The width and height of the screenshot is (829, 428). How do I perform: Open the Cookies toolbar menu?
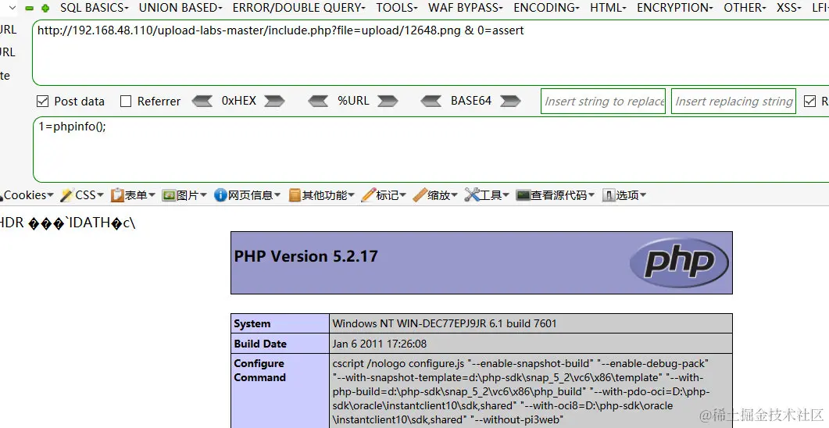(27, 195)
